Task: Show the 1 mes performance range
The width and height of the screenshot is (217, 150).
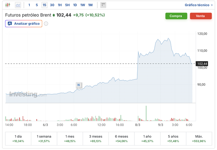Action: [x=70, y=138]
